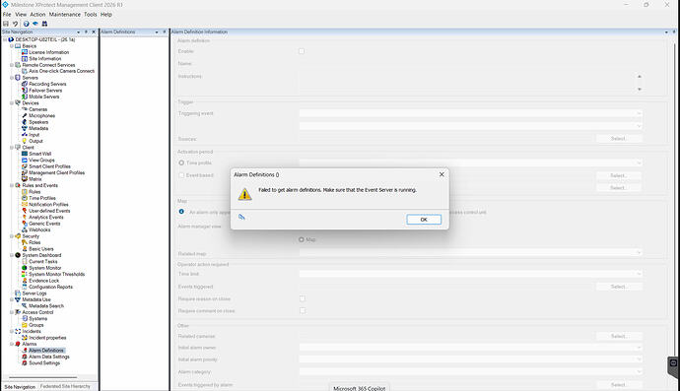Open the Initial alarm priority dropdown
This screenshot has height=391, width=680.
[x=470, y=359]
